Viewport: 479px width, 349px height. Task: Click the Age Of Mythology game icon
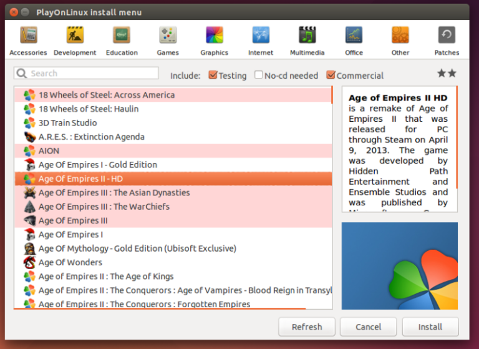pos(30,248)
